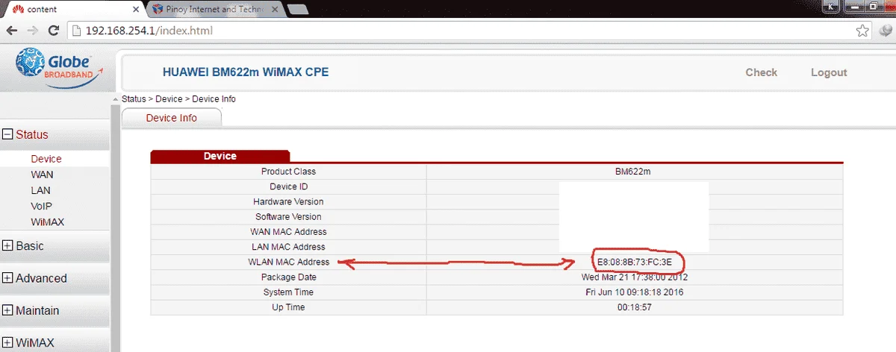Log out using the Logout link
896x352 pixels.
[x=829, y=72]
